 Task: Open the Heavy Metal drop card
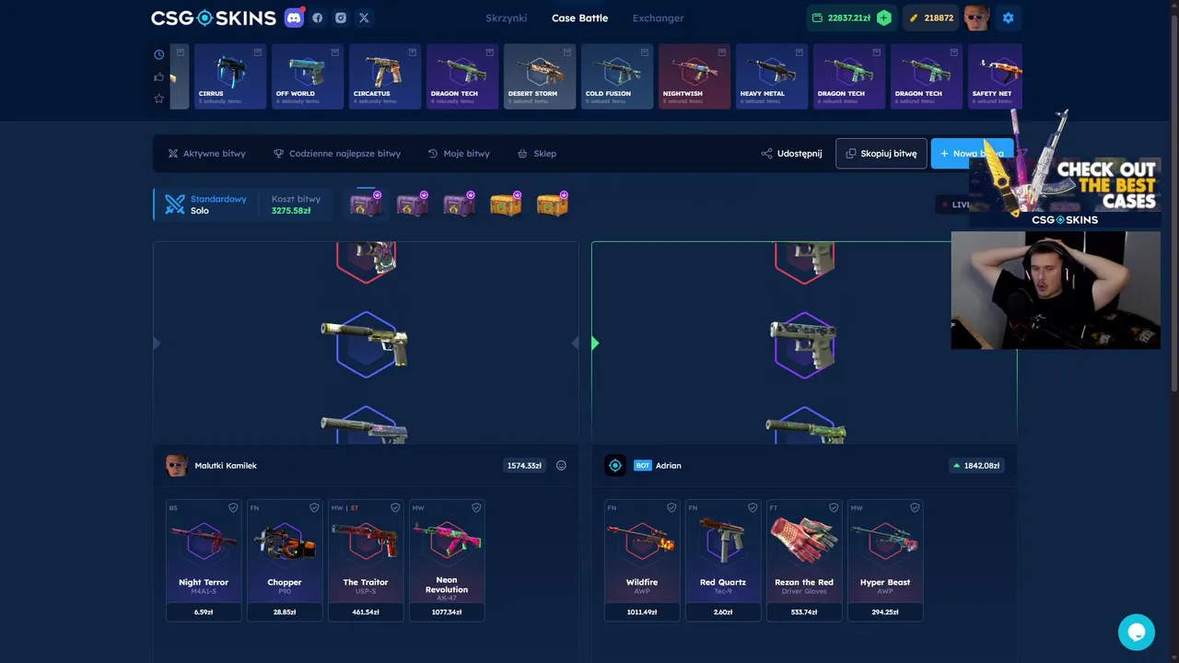pos(772,76)
